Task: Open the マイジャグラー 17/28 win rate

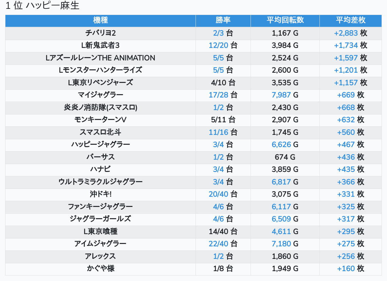Action: tap(219, 95)
